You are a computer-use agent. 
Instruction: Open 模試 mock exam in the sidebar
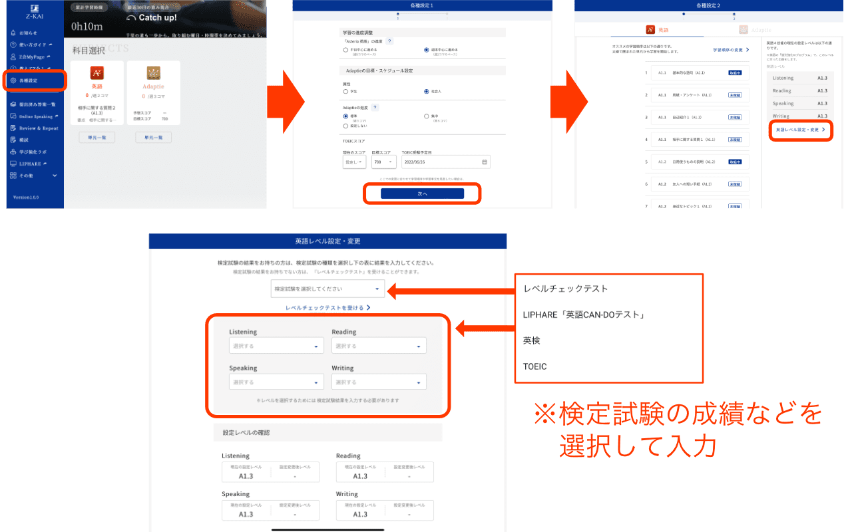19,140
